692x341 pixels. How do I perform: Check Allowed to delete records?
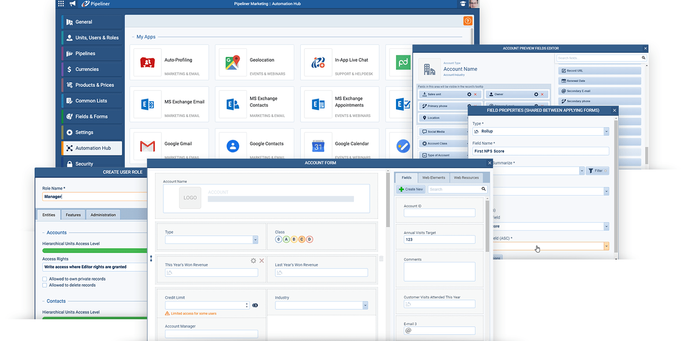pos(45,285)
